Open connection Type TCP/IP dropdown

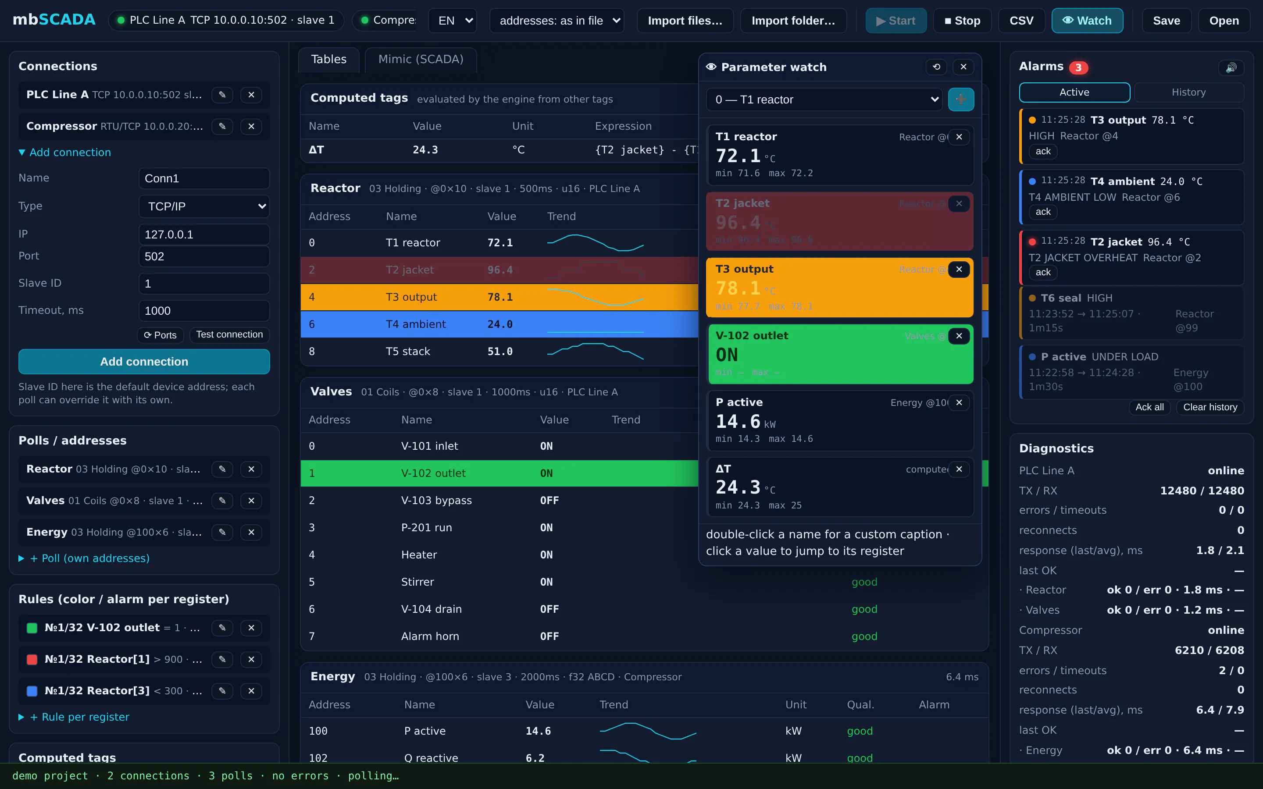click(x=204, y=206)
